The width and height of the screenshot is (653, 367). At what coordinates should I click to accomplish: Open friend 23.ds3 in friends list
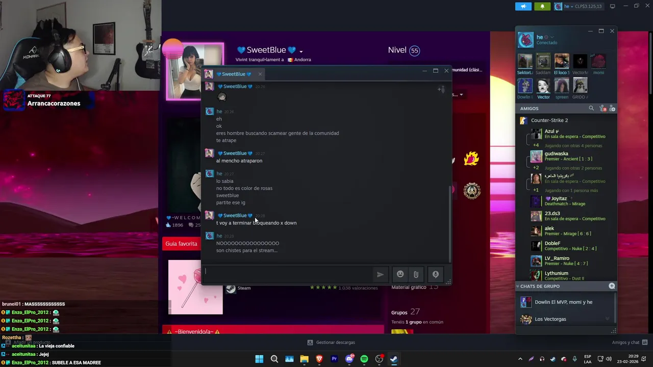[571, 216]
